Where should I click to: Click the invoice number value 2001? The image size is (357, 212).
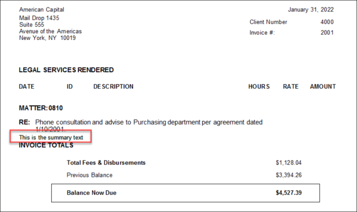tap(327, 33)
